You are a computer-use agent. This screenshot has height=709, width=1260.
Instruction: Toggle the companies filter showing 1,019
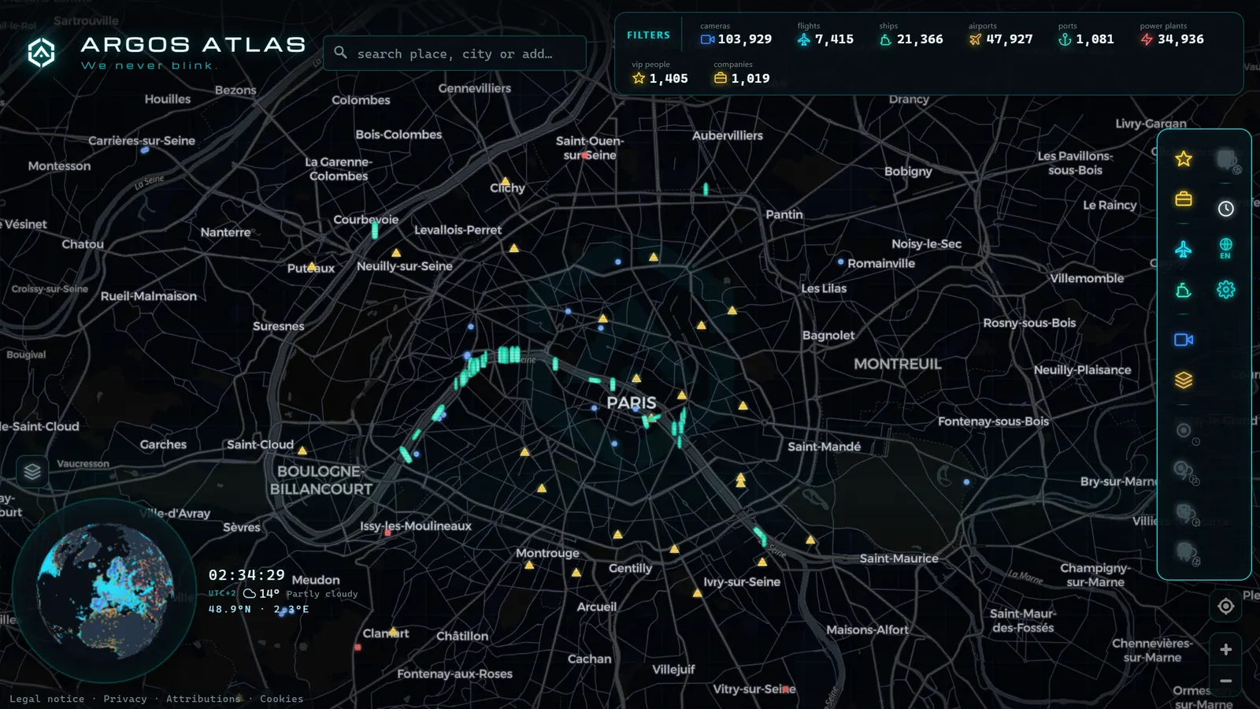742,73
